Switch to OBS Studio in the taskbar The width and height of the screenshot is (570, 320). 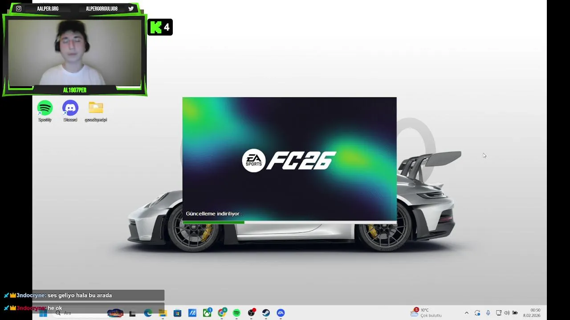[252, 313]
